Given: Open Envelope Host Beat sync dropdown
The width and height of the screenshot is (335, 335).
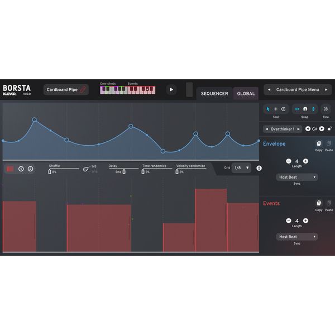Looking at the screenshot, I should point(297,177).
